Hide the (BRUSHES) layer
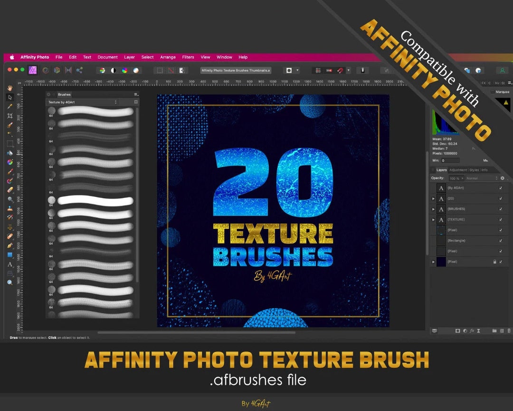 coord(500,208)
